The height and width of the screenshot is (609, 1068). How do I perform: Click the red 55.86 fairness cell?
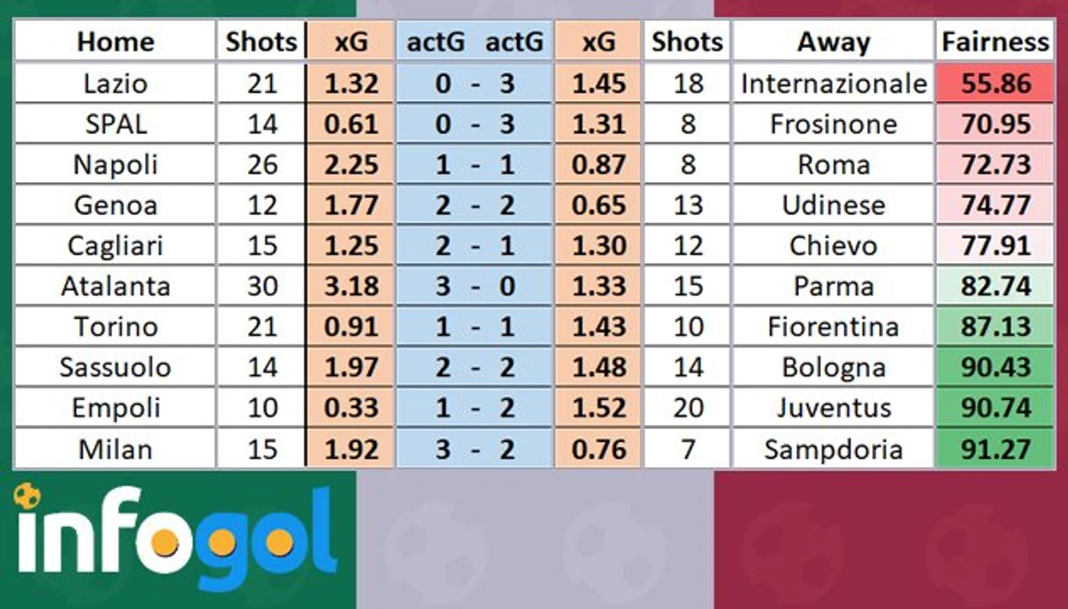point(995,83)
